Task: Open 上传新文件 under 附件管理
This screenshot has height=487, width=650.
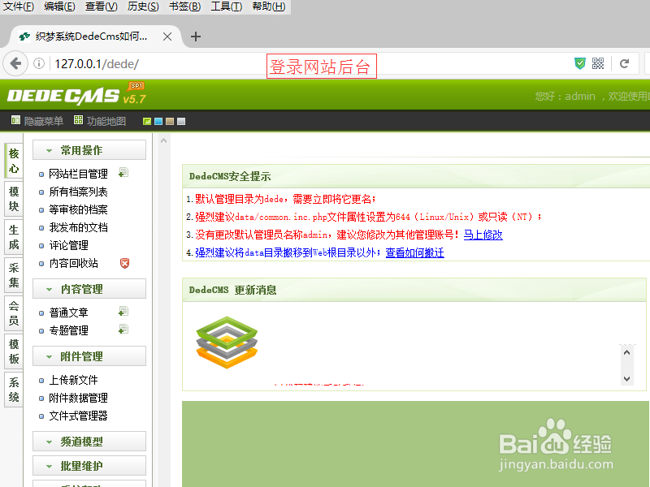Action: [74, 380]
